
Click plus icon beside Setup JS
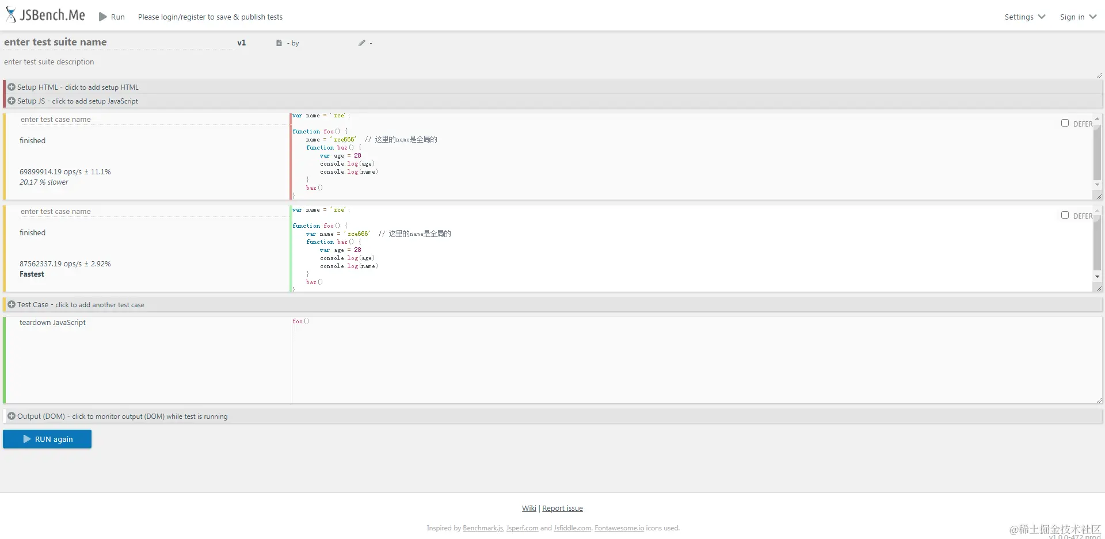12,101
